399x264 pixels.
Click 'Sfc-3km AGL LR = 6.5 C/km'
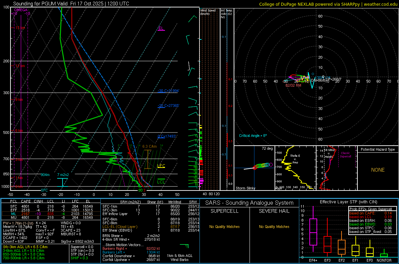(25, 247)
